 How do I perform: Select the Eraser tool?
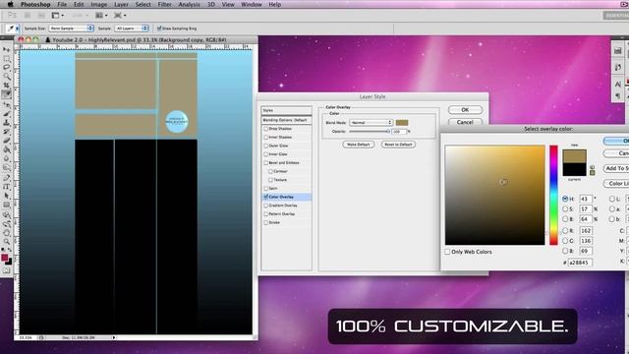click(x=7, y=141)
